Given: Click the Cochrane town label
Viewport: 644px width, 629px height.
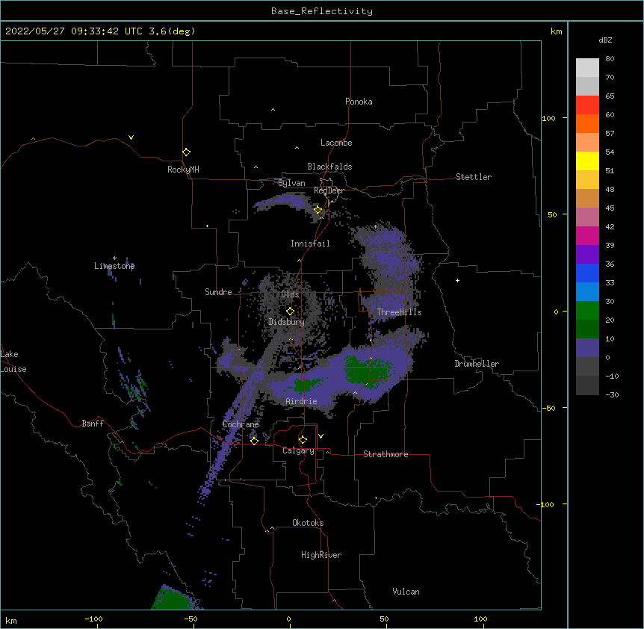Looking at the screenshot, I should click(x=241, y=424).
